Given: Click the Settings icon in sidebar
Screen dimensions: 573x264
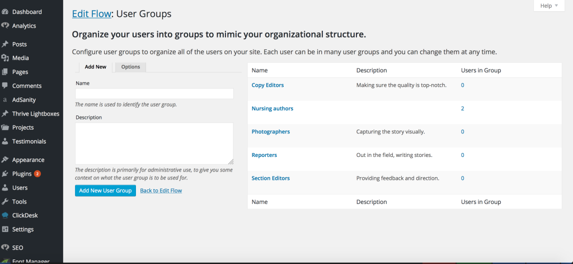Looking at the screenshot, I should (5, 229).
